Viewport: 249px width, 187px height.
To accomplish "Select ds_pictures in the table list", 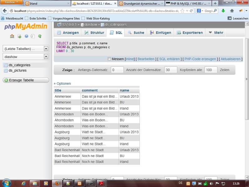I will pyautogui.click(x=17, y=70).
